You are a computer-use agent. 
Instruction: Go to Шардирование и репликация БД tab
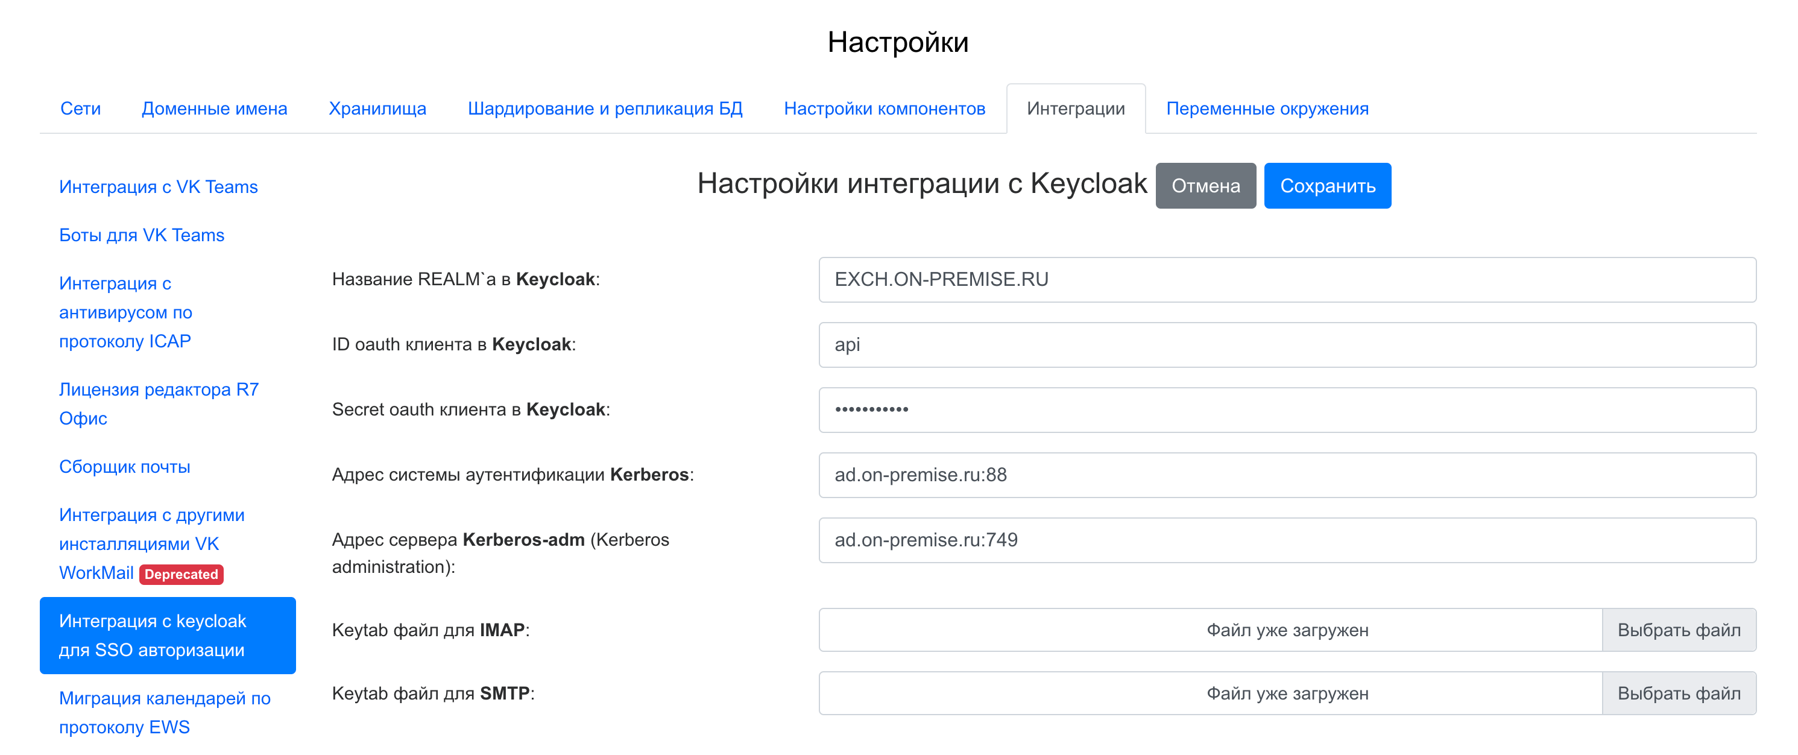604,109
